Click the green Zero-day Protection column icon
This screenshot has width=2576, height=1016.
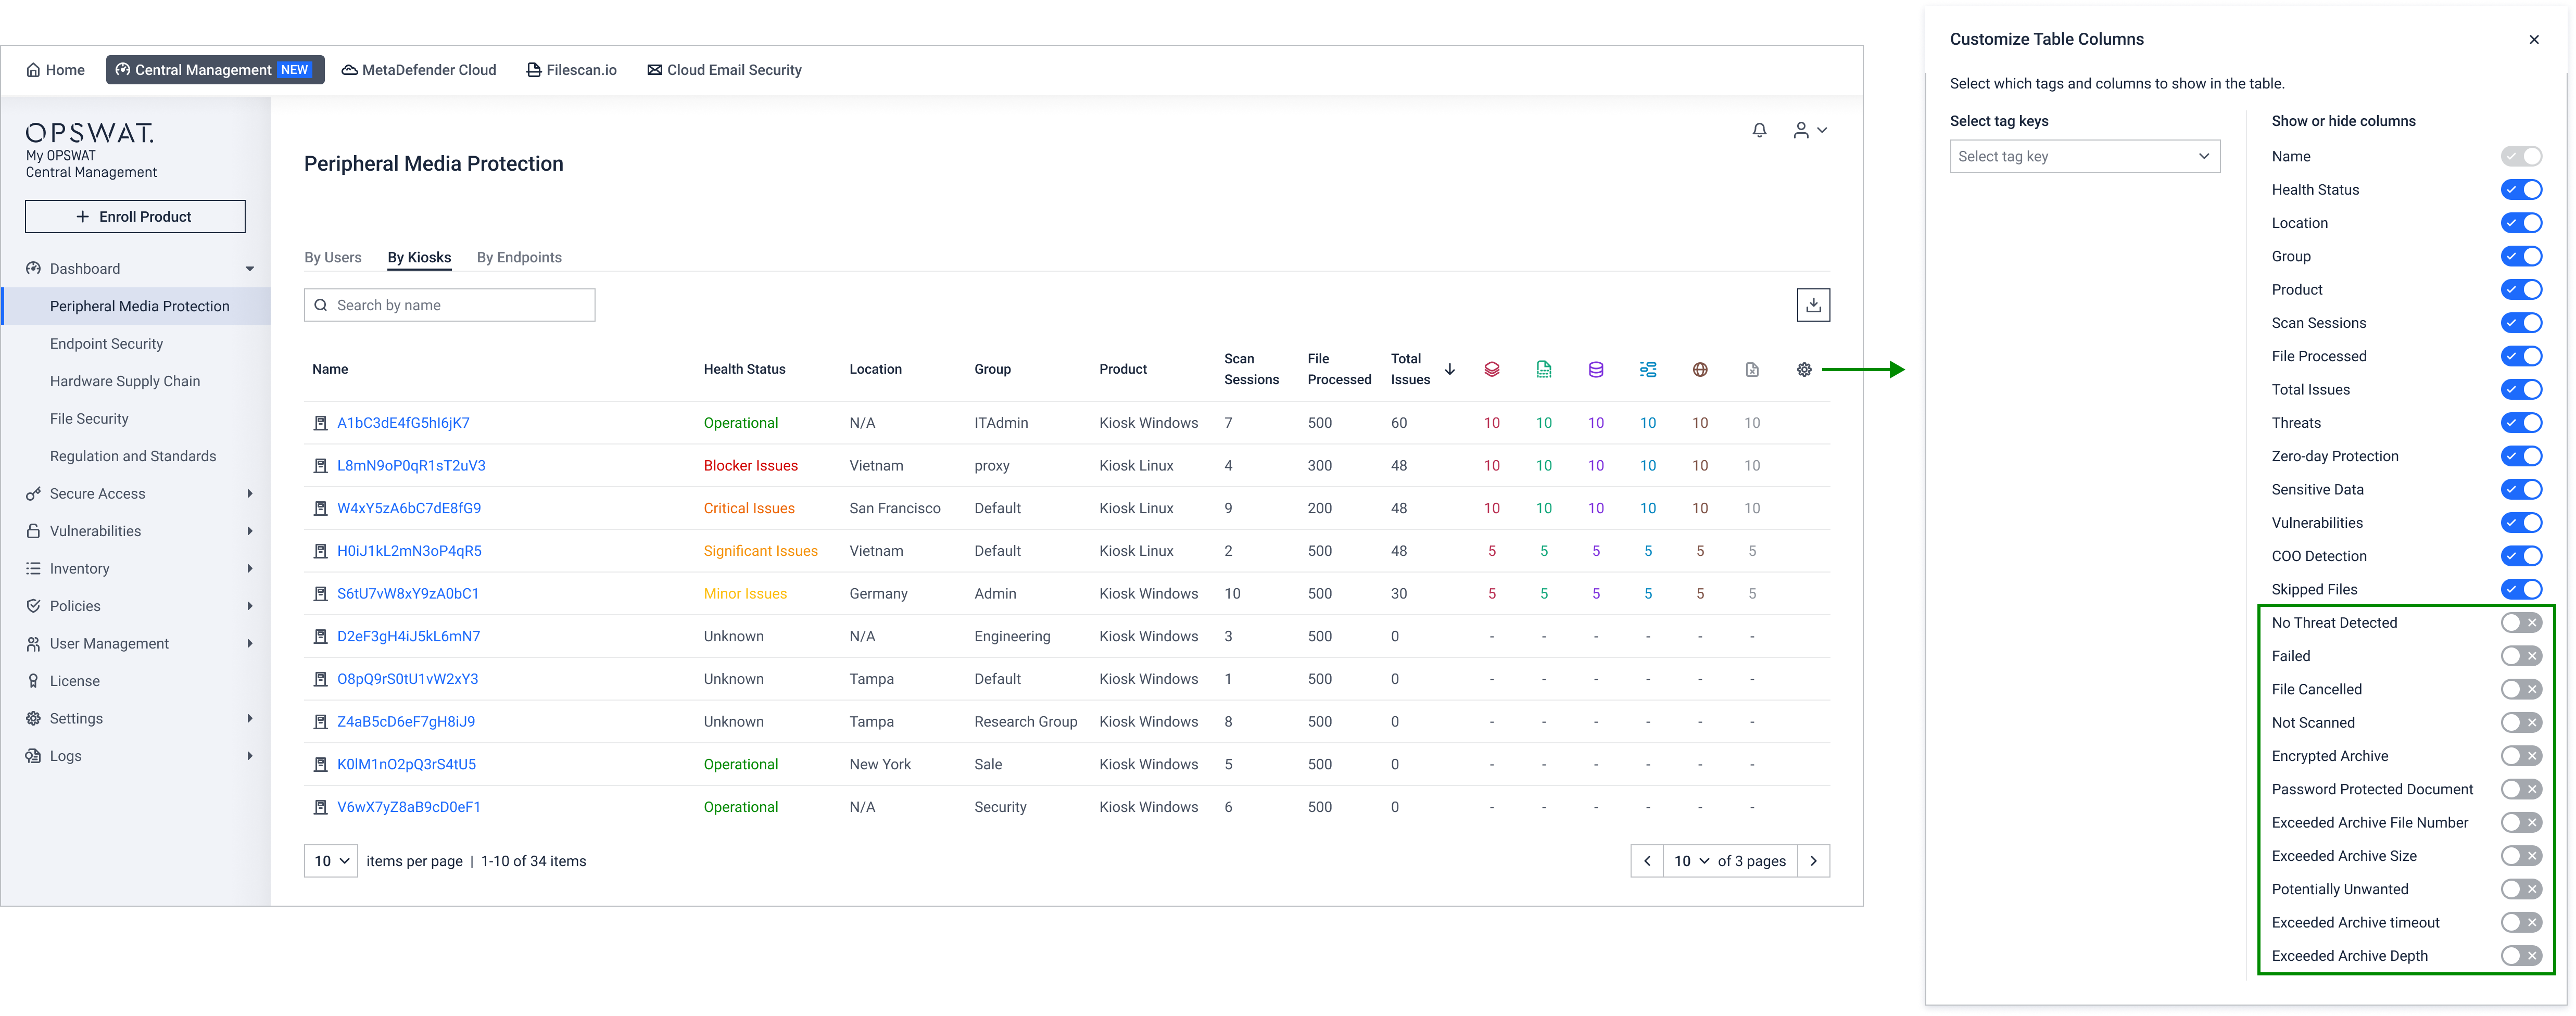pyautogui.click(x=1543, y=370)
